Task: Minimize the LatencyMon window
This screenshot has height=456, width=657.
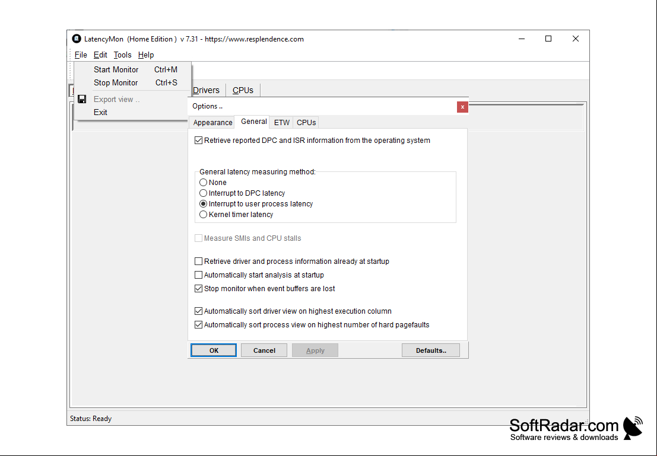Action: pyautogui.click(x=522, y=39)
